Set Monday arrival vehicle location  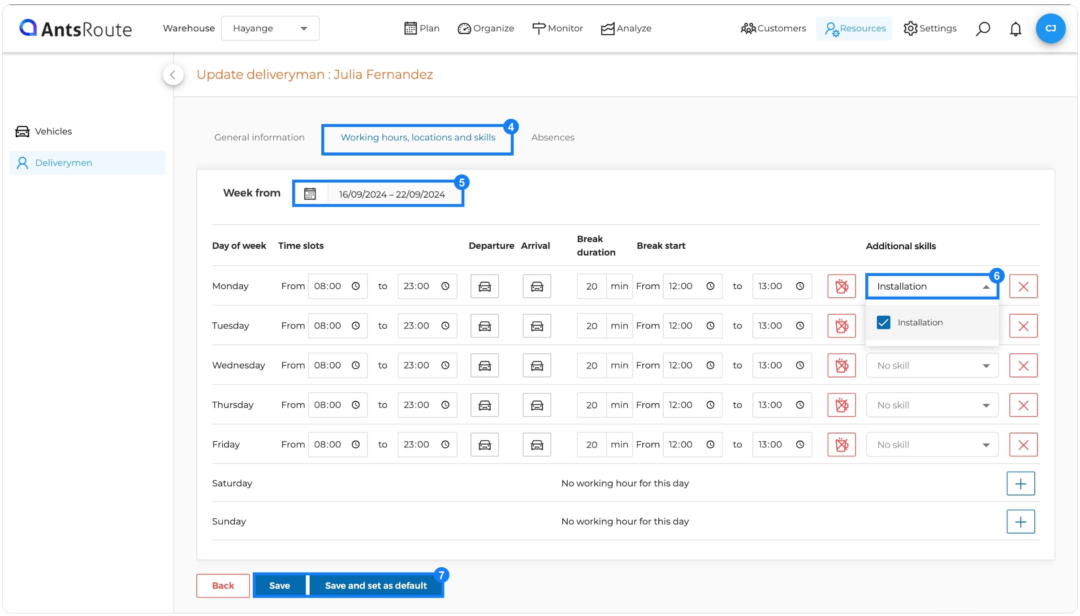537,286
